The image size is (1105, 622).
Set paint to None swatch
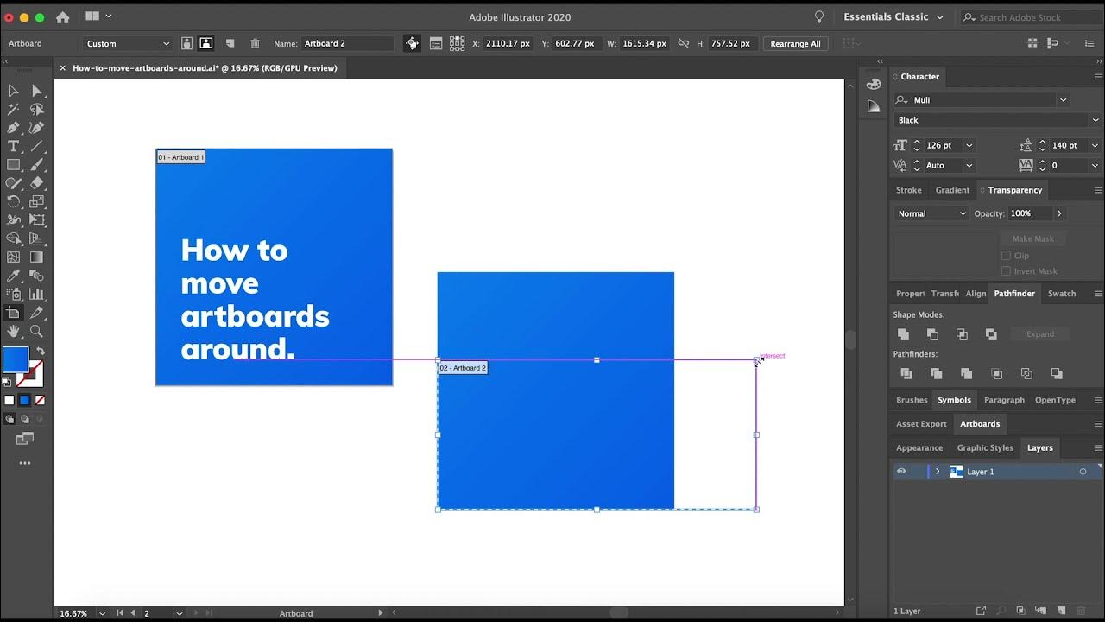[40, 400]
